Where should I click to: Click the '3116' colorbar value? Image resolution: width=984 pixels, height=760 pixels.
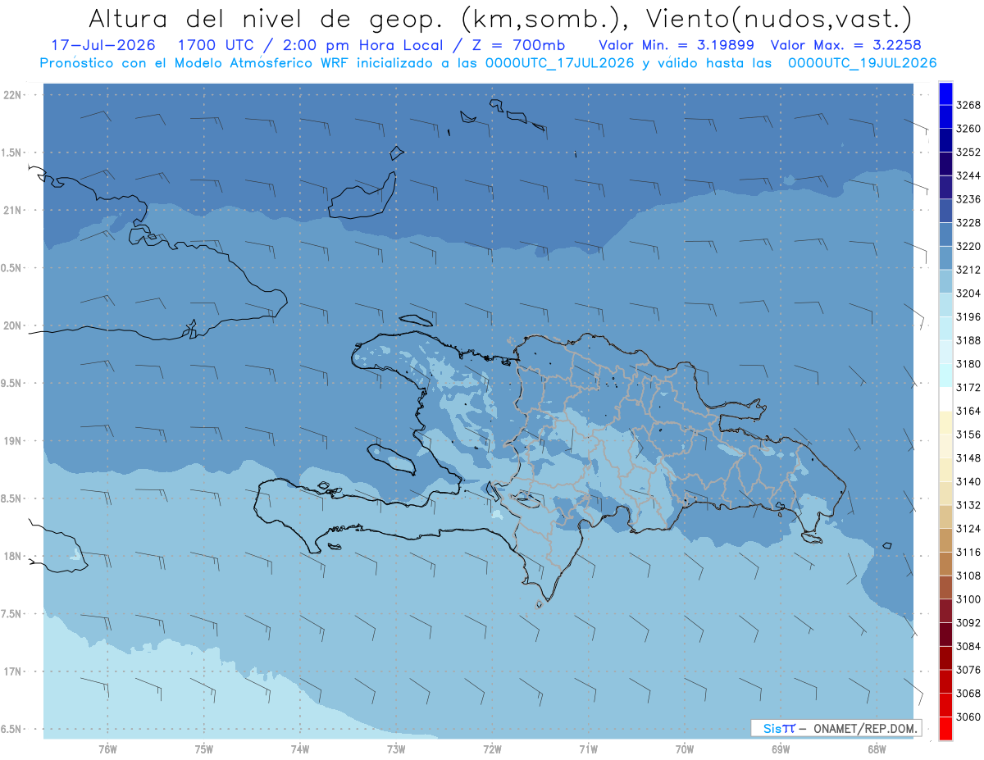click(x=968, y=553)
